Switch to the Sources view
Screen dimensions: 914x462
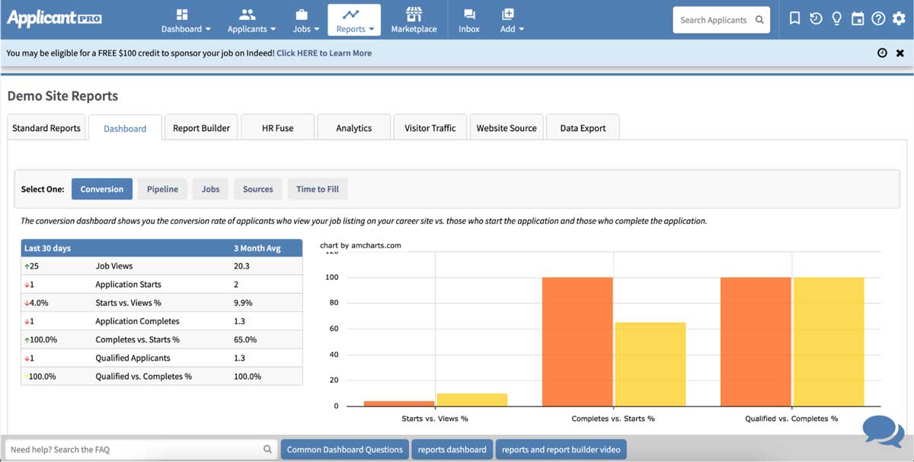click(257, 189)
